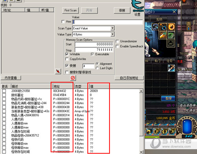The height and width of the screenshot is (154, 197).
Task: Click address table scroll up arrow
Action: [x=141, y=91]
